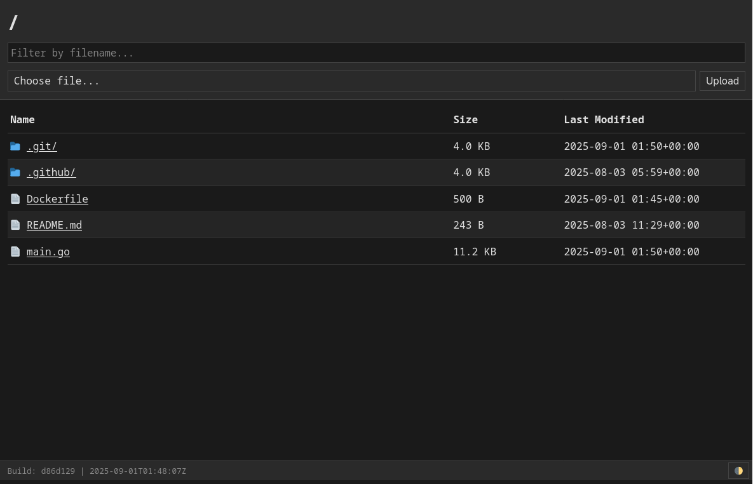Click the Size column header
The width and height of the screenshot is (753, 484).
tap(465, 119)
